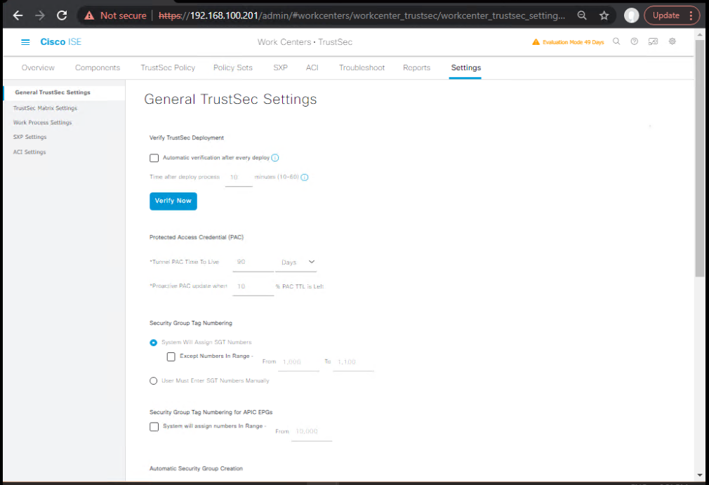The width and height of the screenshot is (709, 485).
Task: Click the Tunnel PAC Time To Live field
Action: pyautogui.click(x=253, y=263)
